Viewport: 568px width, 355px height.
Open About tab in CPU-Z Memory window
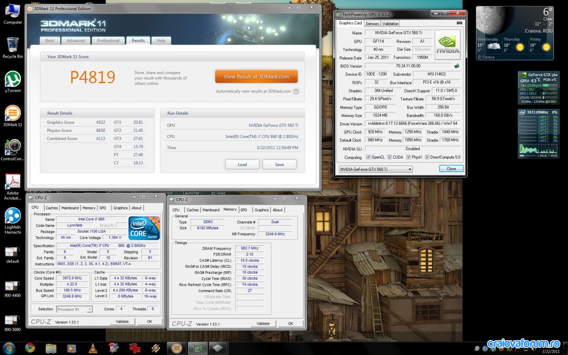click(x=278, y=210)
